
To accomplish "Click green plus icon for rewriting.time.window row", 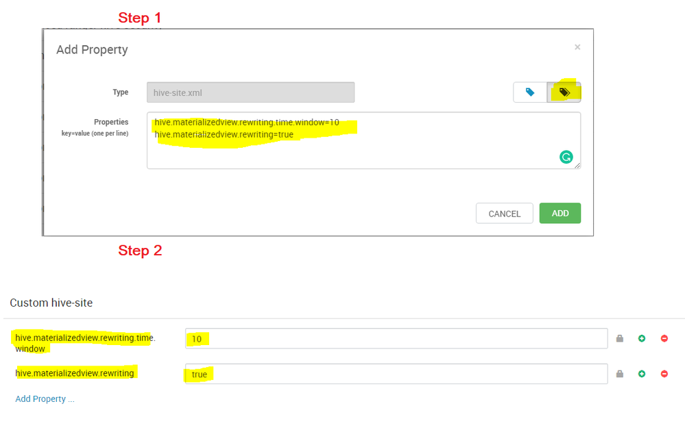I will point(642,338).
